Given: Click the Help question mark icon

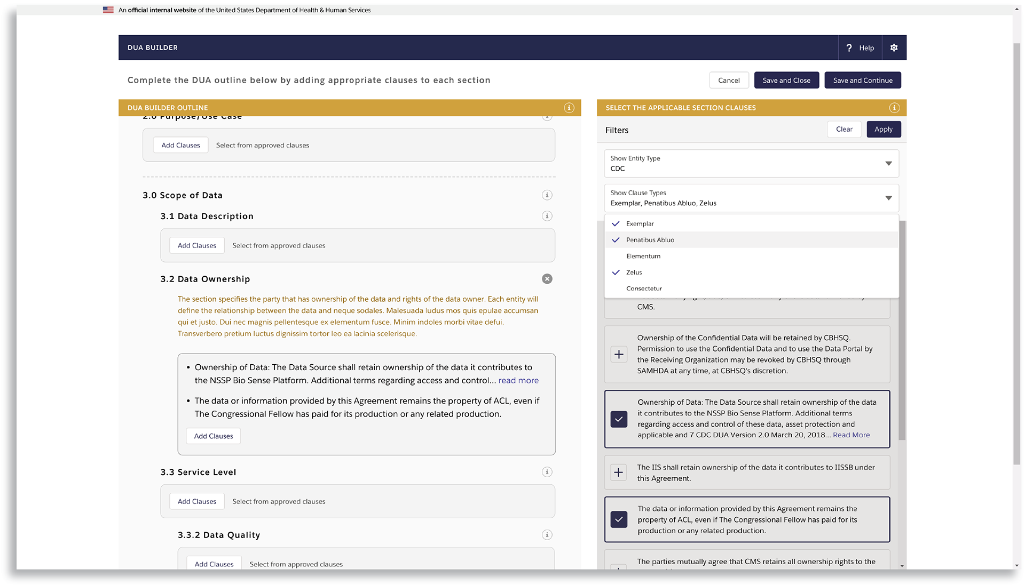Looking at the screenshot, I should click(849, 47).
